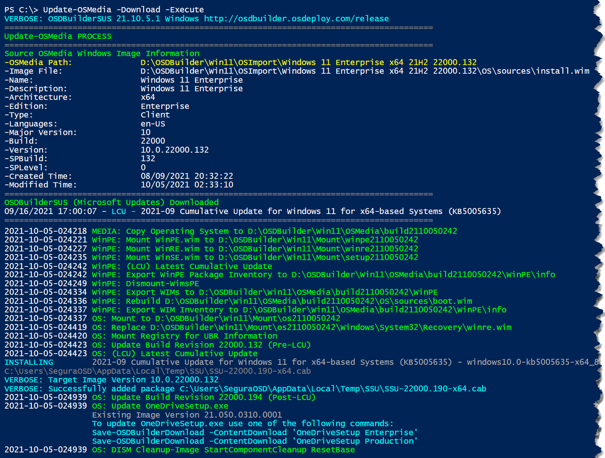Click the 'To update OneDriveSetup.exe' instruction line
Viewport: 605px width, 458px height.
click(243, 423)
